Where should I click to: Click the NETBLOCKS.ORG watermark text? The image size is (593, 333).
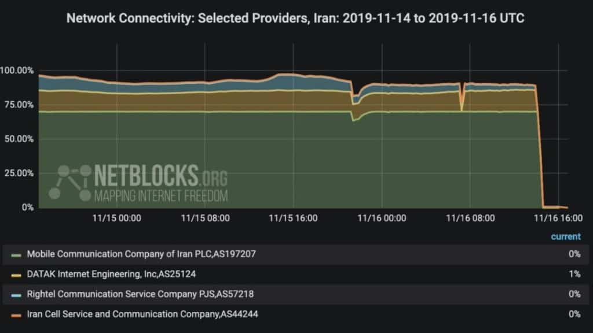pyautogui.click(x=161, y=176)
